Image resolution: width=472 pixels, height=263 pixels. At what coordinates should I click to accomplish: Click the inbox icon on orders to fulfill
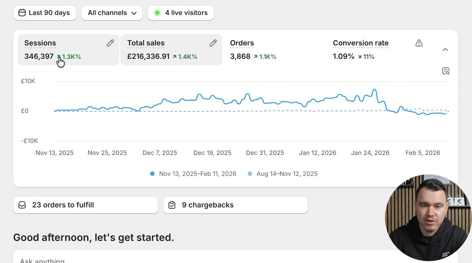tap(22, 205)
